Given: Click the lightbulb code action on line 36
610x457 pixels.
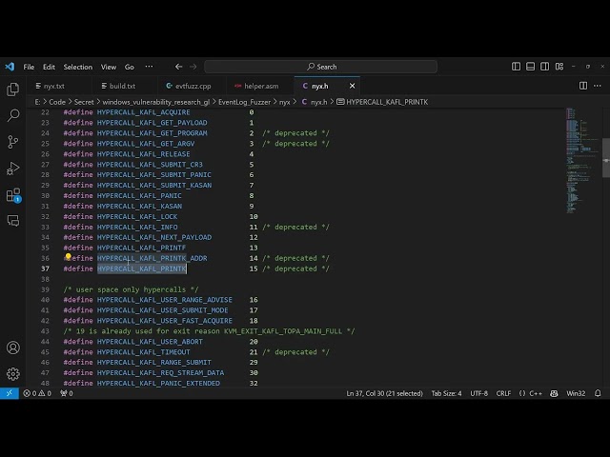Looking at the screenshot, I should tap(68, 256).
